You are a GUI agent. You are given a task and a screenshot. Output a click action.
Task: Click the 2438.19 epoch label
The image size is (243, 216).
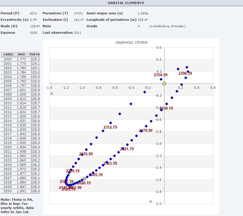[x=166, y=108]
